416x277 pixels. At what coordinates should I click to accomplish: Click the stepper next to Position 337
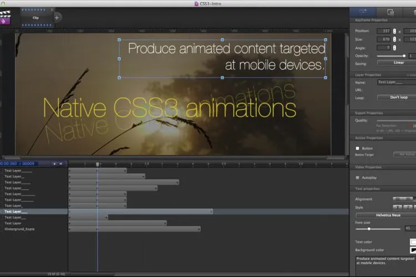[394, 31]
